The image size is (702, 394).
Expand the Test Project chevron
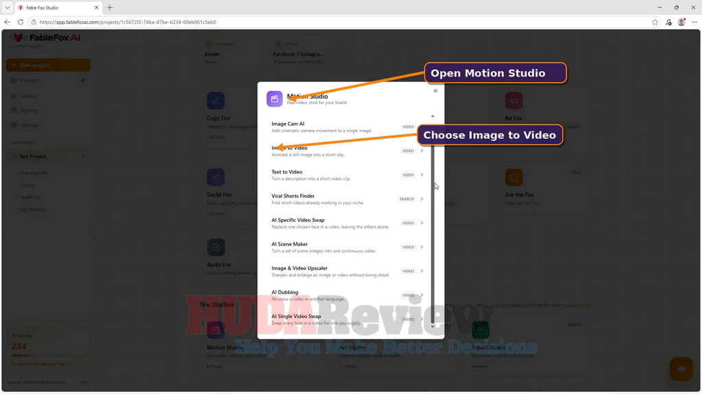83,157
